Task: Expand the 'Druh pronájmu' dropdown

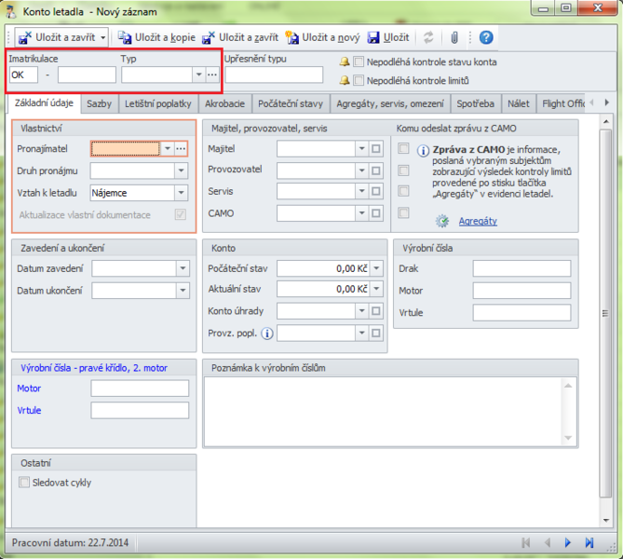Action: click(182, 170)
